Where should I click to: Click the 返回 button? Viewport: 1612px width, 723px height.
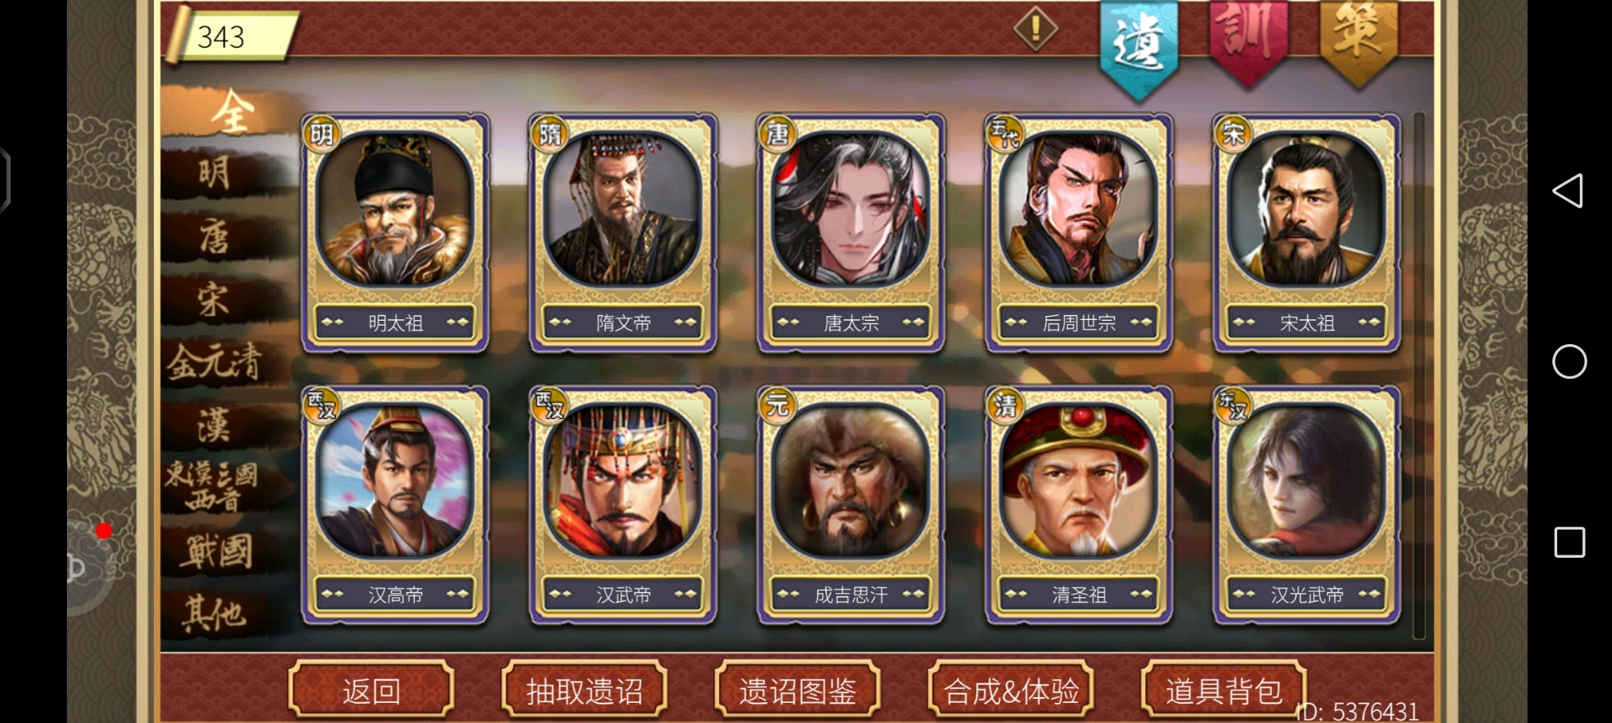point(372,690)
